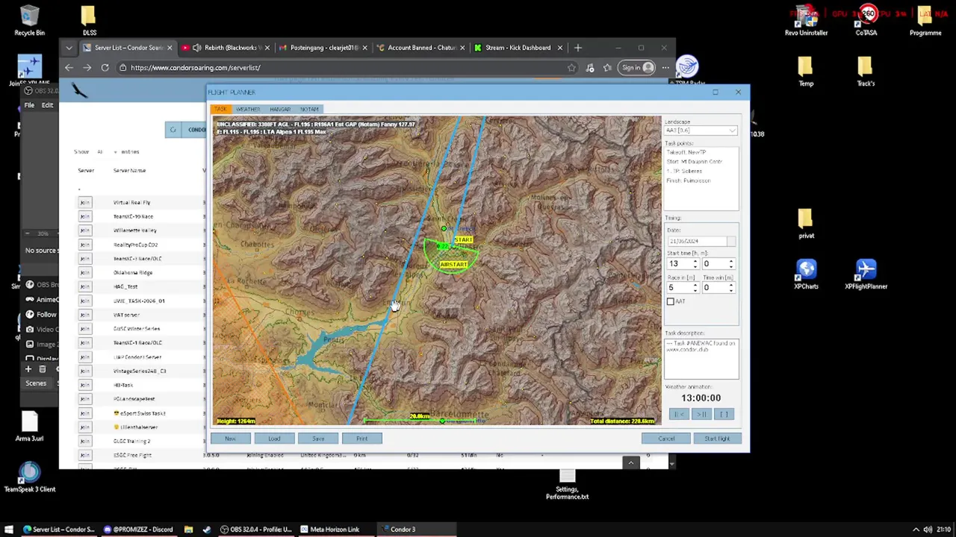
Task: Click the Task description text box
Action: (701, 359)
